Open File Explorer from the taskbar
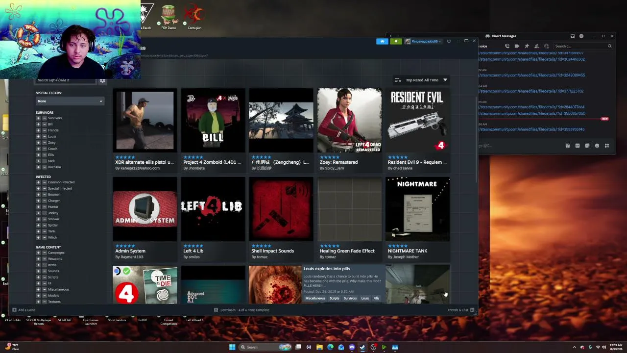This screenshot has width=627, height=353. (319, 347)
